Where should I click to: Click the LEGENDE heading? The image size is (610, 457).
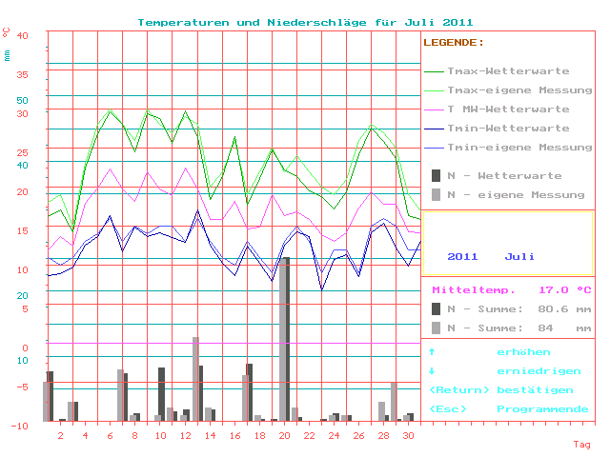454,43
